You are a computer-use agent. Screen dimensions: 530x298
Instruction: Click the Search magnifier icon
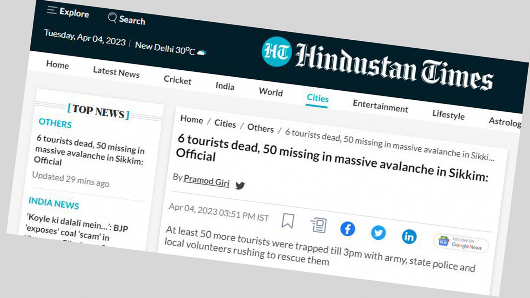coord(112,17)
